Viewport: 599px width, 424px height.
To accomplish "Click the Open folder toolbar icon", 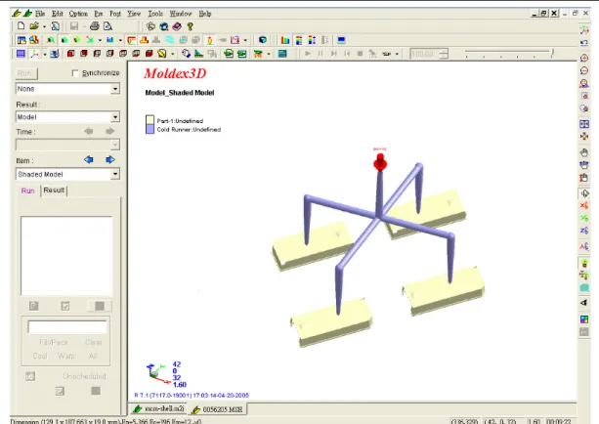I will click(x=34, y=26).
